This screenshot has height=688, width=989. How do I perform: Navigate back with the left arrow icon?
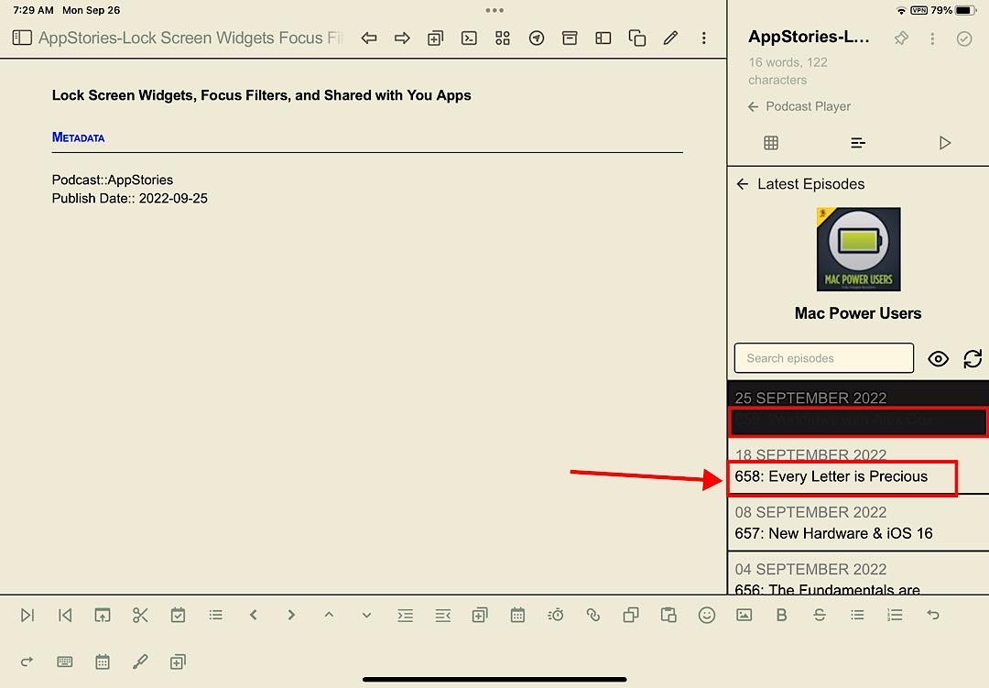click(x=369, y=38)
